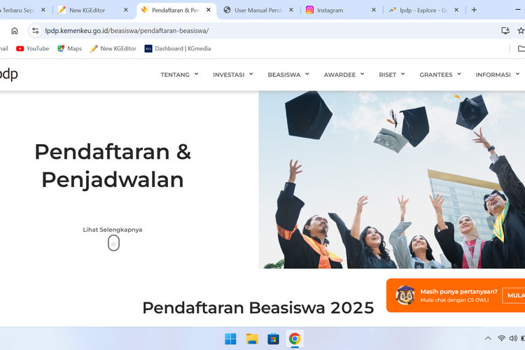525x350 pixels.
Task: Open Dashboard | KGmedia bookmark
Action: [x=178, y=48]
